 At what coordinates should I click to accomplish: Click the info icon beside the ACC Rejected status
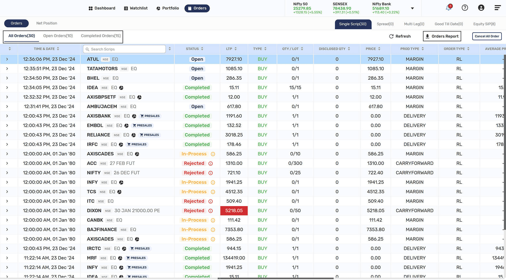(x=211, y=164)
